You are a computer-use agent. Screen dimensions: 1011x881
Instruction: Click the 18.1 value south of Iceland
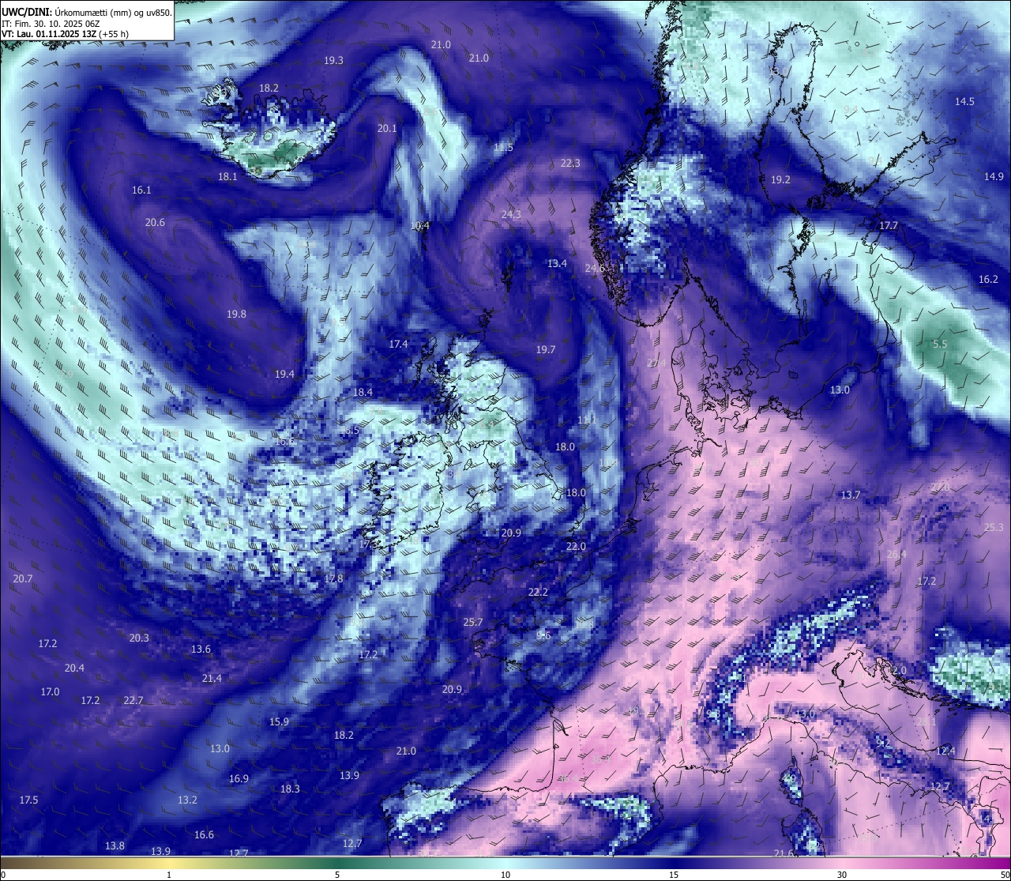(227, 177)
